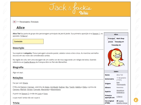The width and height of the screenshot is (141, 105).
Task: Open the Season 5 link
Action: coord(25,94)
